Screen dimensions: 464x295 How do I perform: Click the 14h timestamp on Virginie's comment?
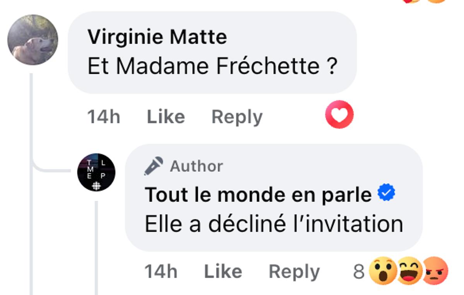coord(103,115)
